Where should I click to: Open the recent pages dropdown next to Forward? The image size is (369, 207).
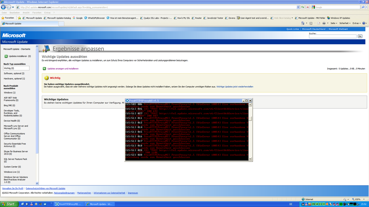point(13,7)
